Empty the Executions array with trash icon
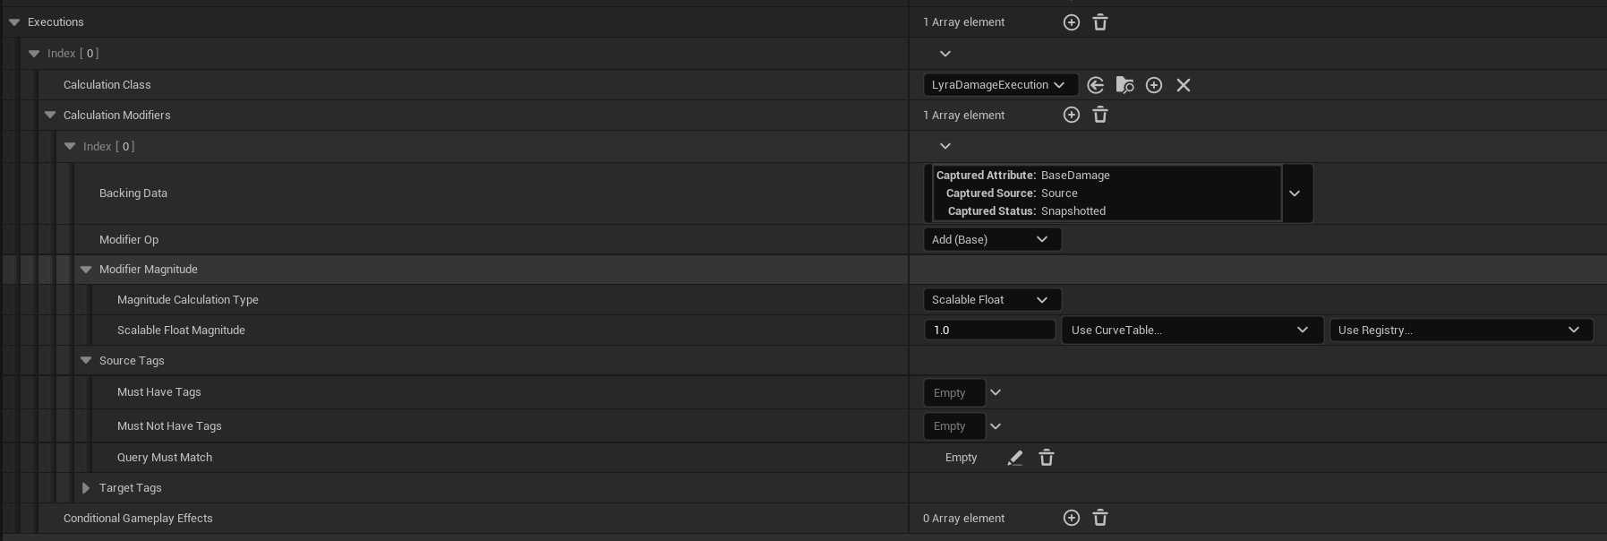The width and height of the screenshot is (1607, 541). pyautogui.click(x=1100, y=22)
